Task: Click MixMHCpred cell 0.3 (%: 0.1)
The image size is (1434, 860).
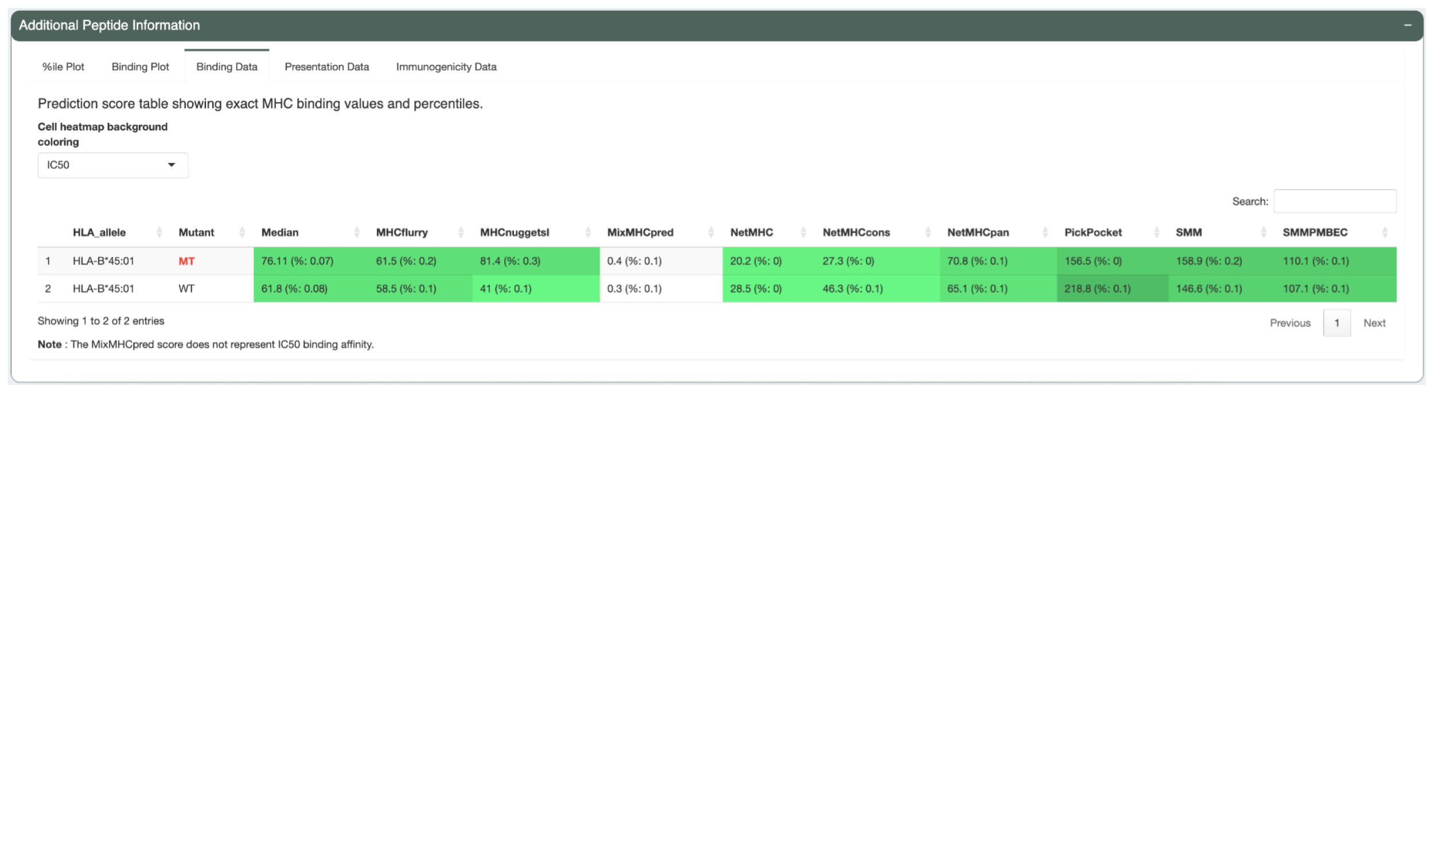Action: click(x=661, y=288)
